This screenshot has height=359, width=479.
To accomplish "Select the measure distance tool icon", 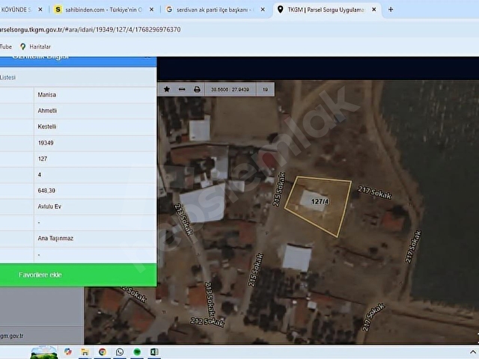I will (182, 89).
